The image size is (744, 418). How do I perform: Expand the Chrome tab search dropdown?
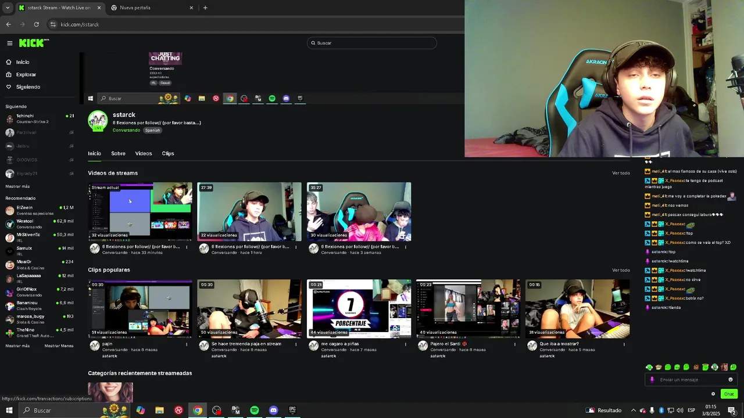click(x=7, y=8)
